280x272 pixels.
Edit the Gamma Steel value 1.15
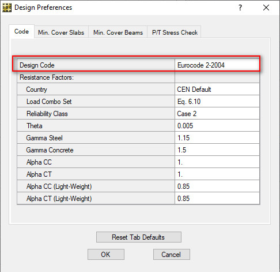point(217,138)
